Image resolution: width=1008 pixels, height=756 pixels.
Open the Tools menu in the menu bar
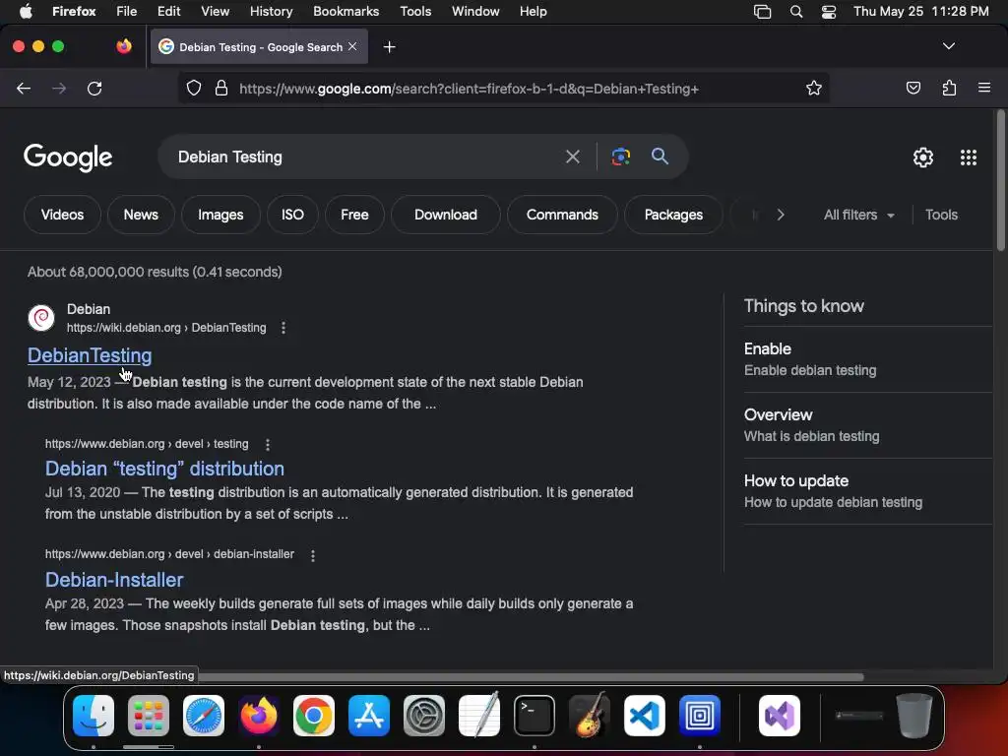(x=415, y=12)
